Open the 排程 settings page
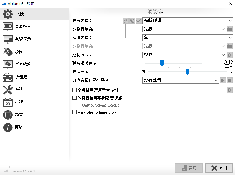This screenshot has width=235, height=175. pyautogui.click(x=19, y=102)
